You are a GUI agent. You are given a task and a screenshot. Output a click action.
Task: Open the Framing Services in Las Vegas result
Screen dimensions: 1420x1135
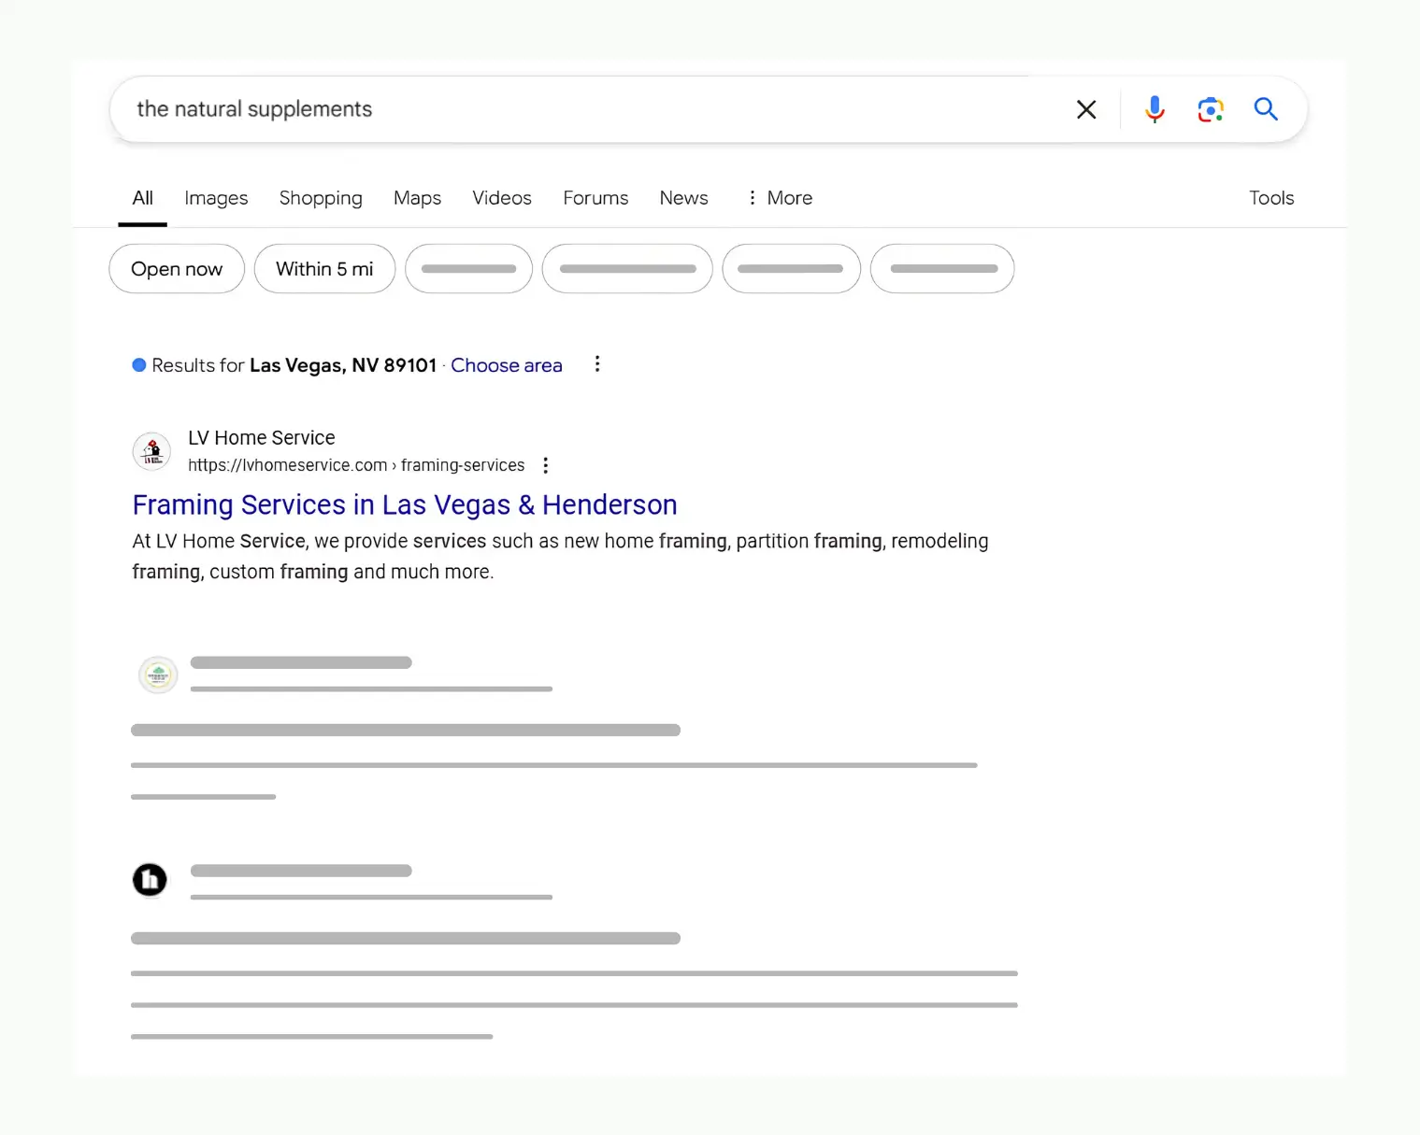coord(405,504)
